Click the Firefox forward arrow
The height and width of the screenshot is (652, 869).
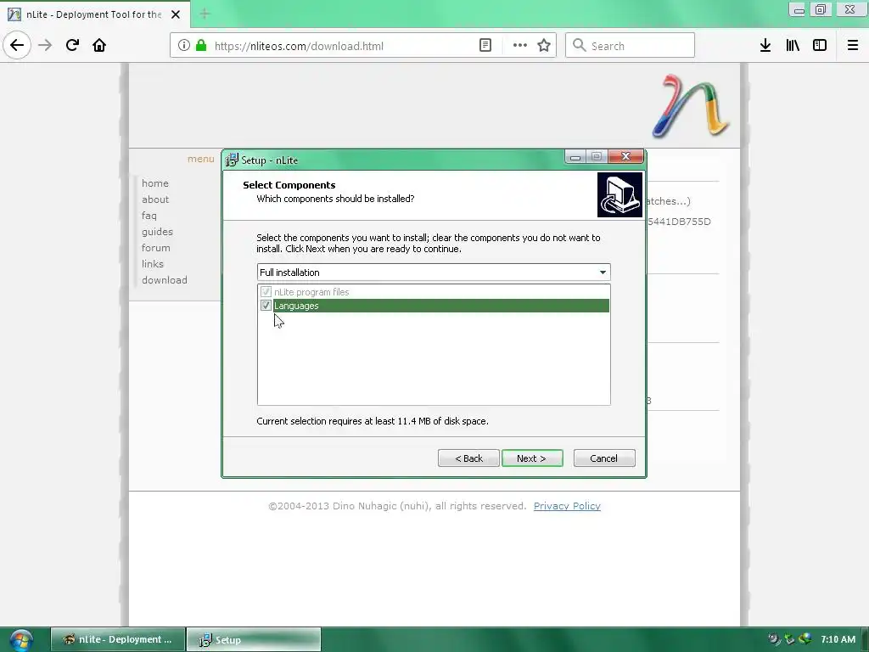tap(45, 46)
